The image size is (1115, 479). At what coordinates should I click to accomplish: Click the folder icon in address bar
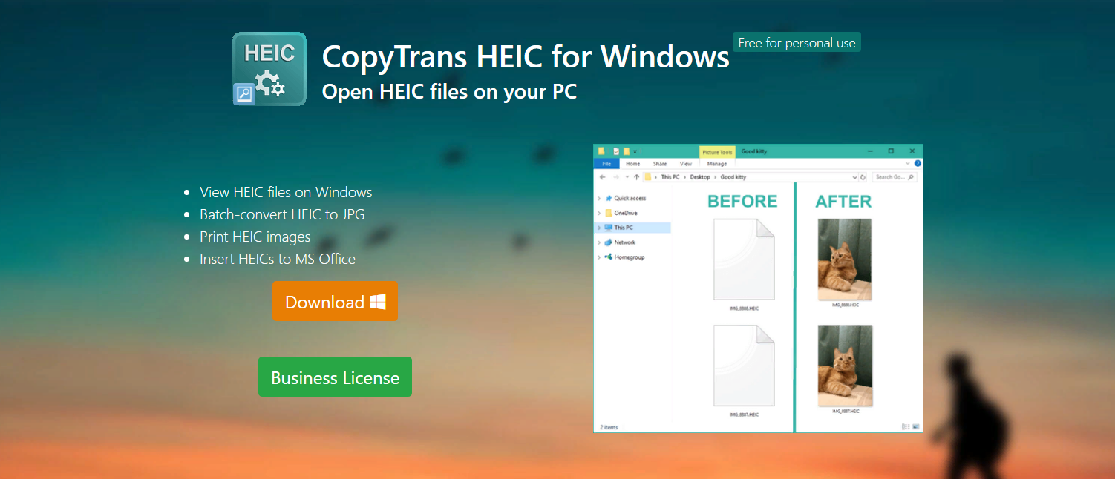point(648,177)
